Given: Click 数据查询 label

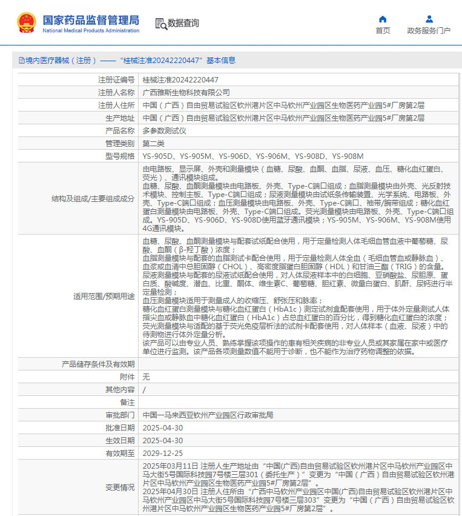Looking at the screenshot, I should coord(183,24).
